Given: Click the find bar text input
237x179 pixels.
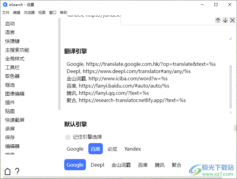Looking at the screenshot, I should pyautogui.click(x=168, y=20).
